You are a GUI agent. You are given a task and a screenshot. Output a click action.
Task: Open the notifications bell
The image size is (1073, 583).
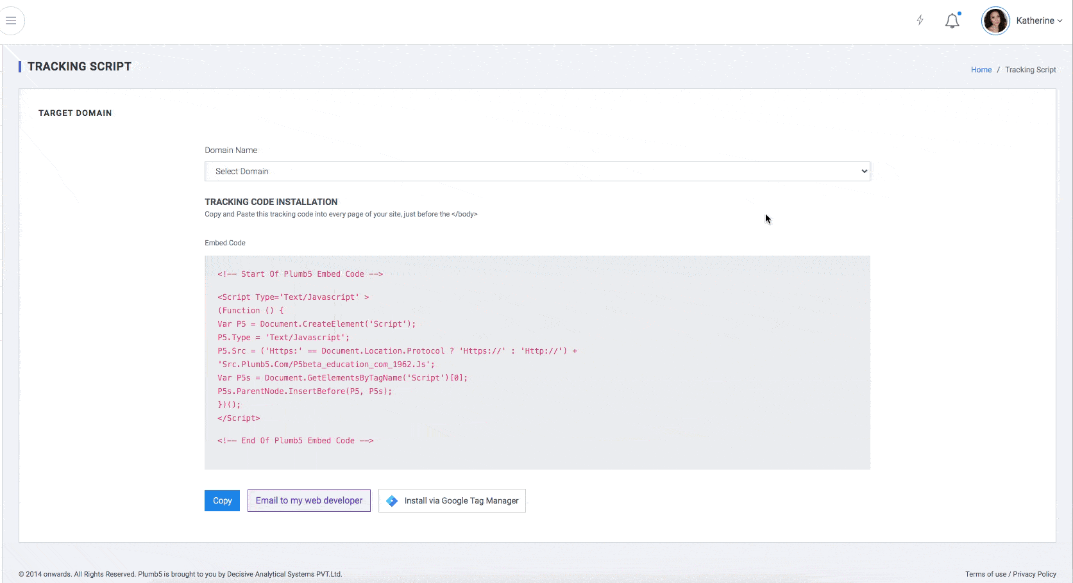[x=952, y=21]
